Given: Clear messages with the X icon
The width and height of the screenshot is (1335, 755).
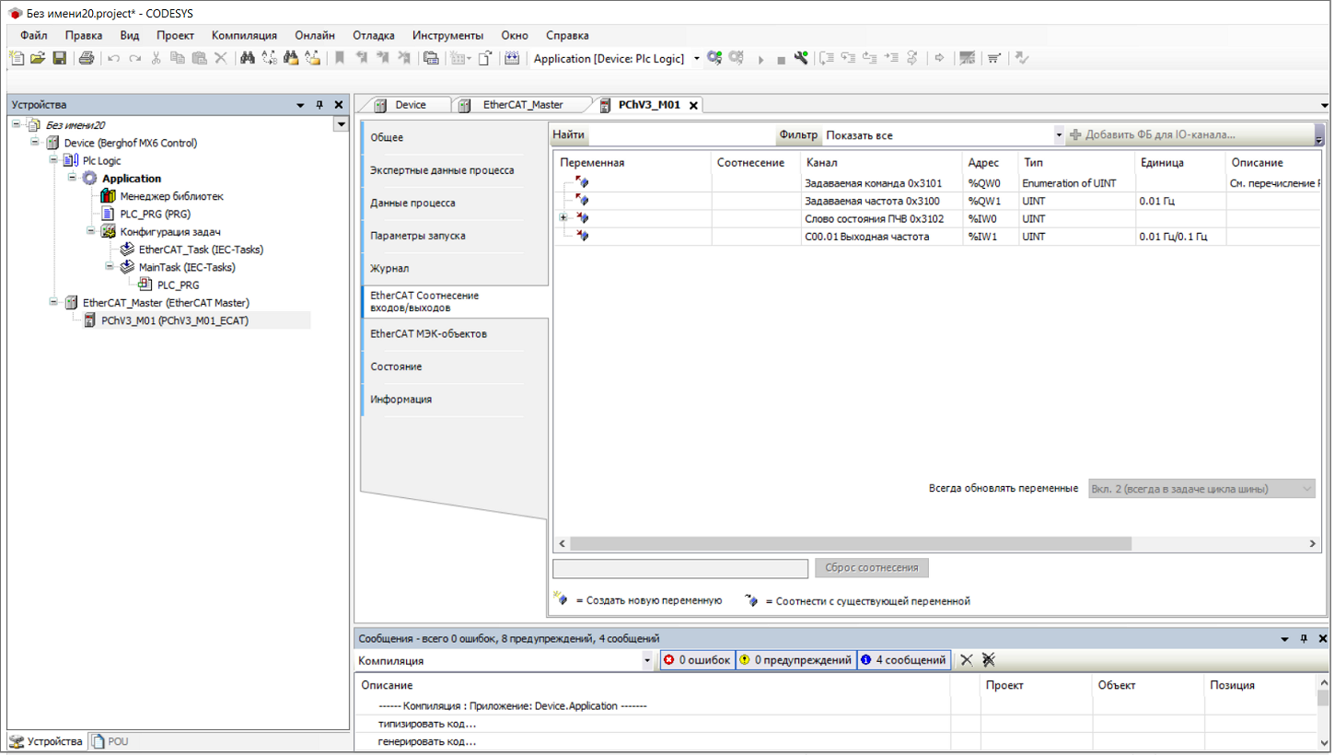Looking at the screenshot, I should tap(966, 659).
